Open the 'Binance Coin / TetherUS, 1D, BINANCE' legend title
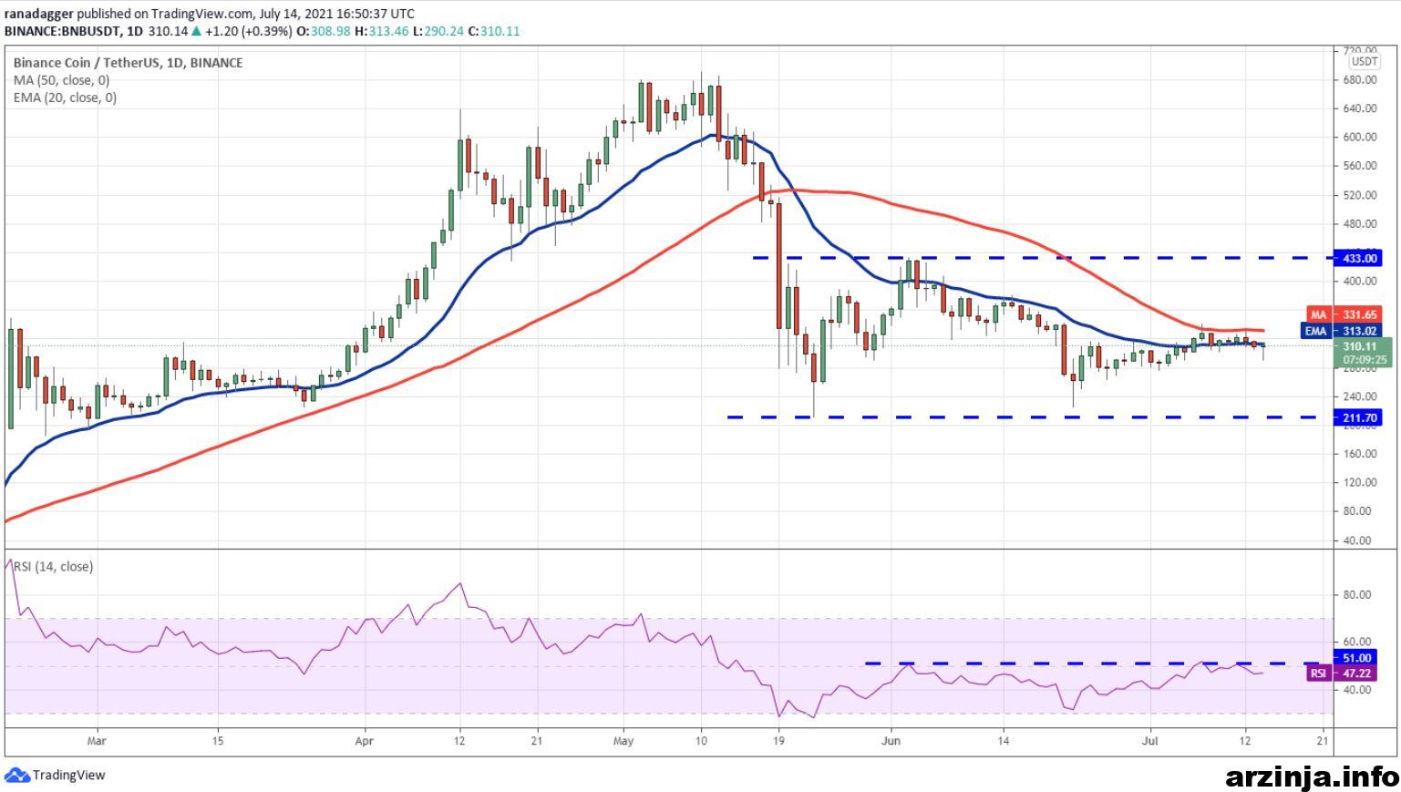Viewport: 1401px width, 792px height. [128, 63]
